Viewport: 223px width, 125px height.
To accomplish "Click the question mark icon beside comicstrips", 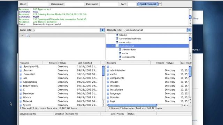I will pos(117,42).
